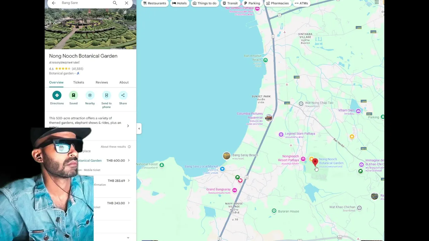
Task: Click the red Nong Nooch map pin
Action: 315,162
